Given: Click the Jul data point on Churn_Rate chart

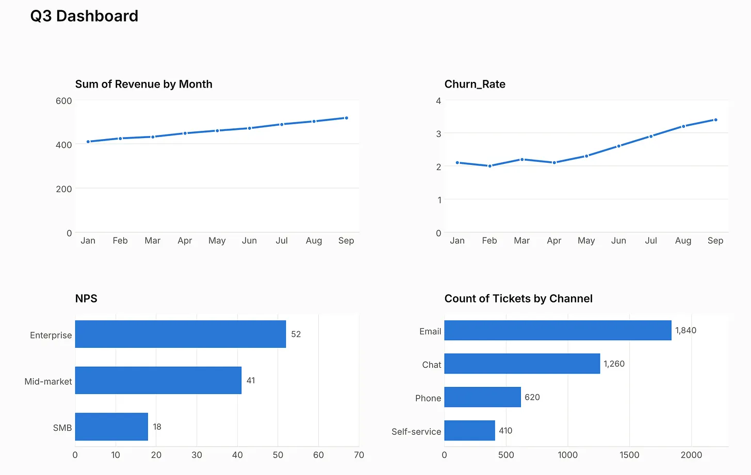Looking at the screenshot, I should coord(651,137).
